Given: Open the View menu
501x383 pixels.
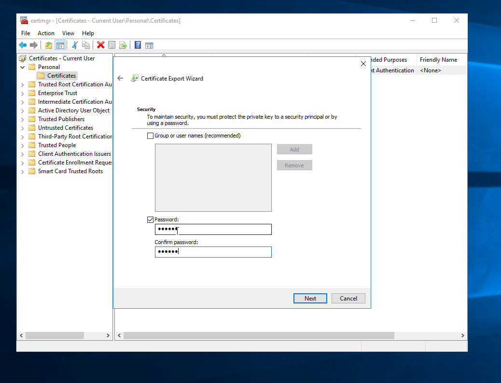Looking at the screenshot, I should (68, 33).
